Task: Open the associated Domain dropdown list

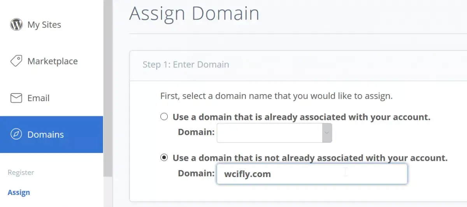Action: coord(274,133)
